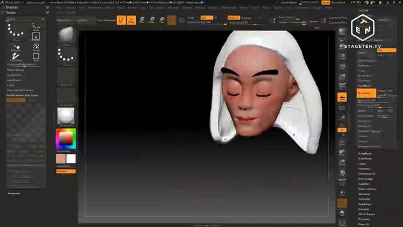403x227 pixels.
Task: Click the Proyección button in top shelf
Action: (x=64, y=20)
